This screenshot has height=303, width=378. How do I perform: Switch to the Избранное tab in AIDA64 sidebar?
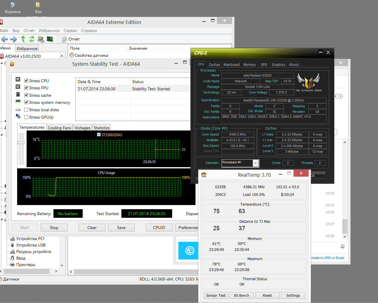pyautogui.click(x=27, y=49)
